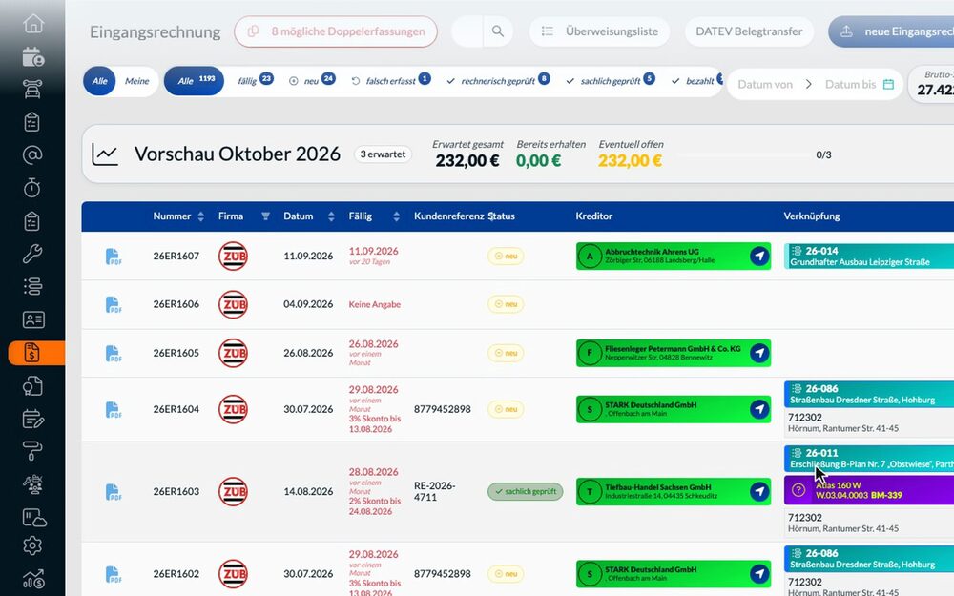Filter by sachlich geprüft status tab

pyautogui.click(x=611, y=80)
